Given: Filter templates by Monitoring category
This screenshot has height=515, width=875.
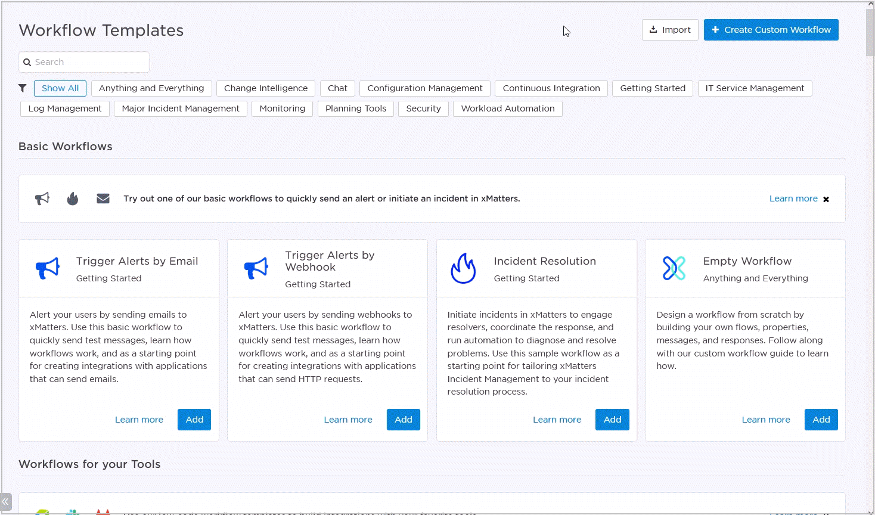Looking at the screenshot, I should (283, 108).
